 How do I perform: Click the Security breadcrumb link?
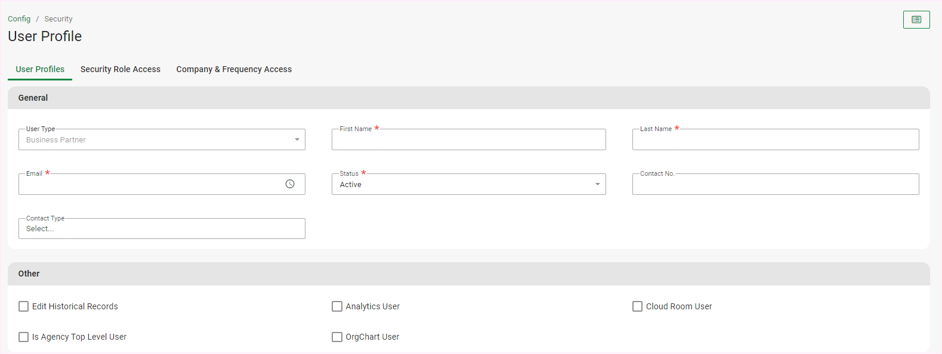pyautogui.click(x=58, y=19)
